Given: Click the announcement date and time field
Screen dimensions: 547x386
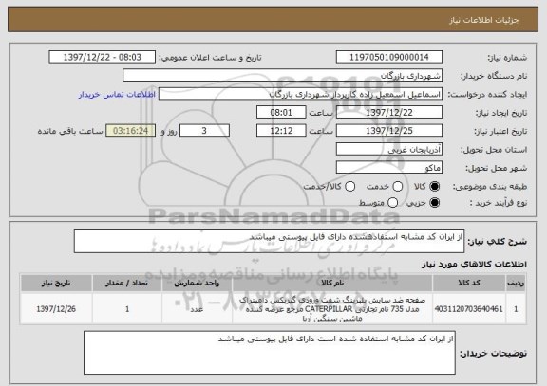Looking at the screenshot, I should (103, 57).
